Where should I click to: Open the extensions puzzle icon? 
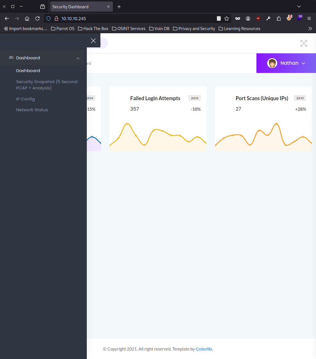point(279,18)
